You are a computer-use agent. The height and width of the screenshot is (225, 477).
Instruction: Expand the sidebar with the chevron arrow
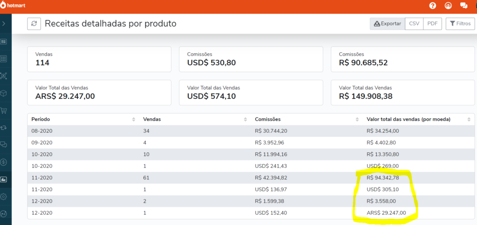pyautogui.click(x=4, y=23)
